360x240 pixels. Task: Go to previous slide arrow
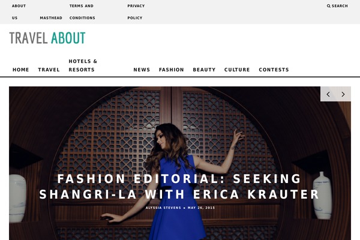coord(328,94)
